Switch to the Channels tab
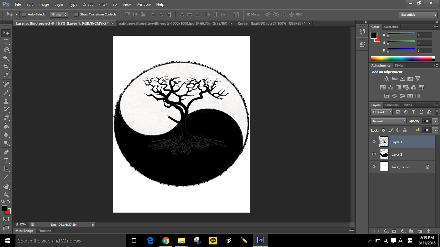440x247 pixels. pyautogui.click(x=392, y=105)
